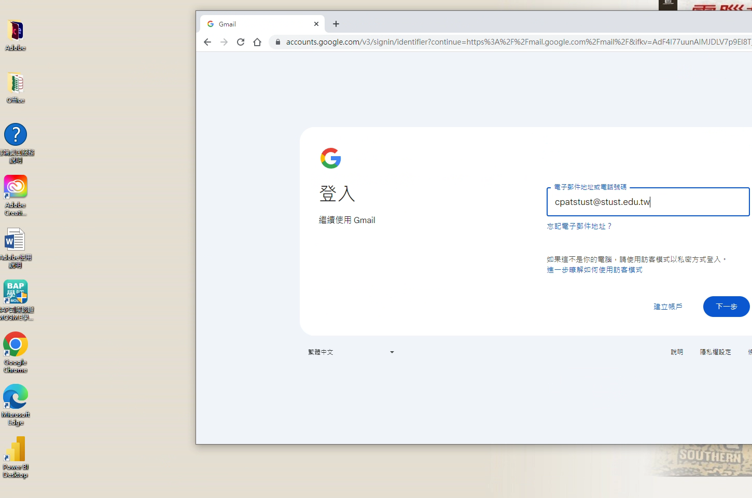Open a new tab with plus button
The height and width of the screenshot is (498, 752).
click(336, 24)
